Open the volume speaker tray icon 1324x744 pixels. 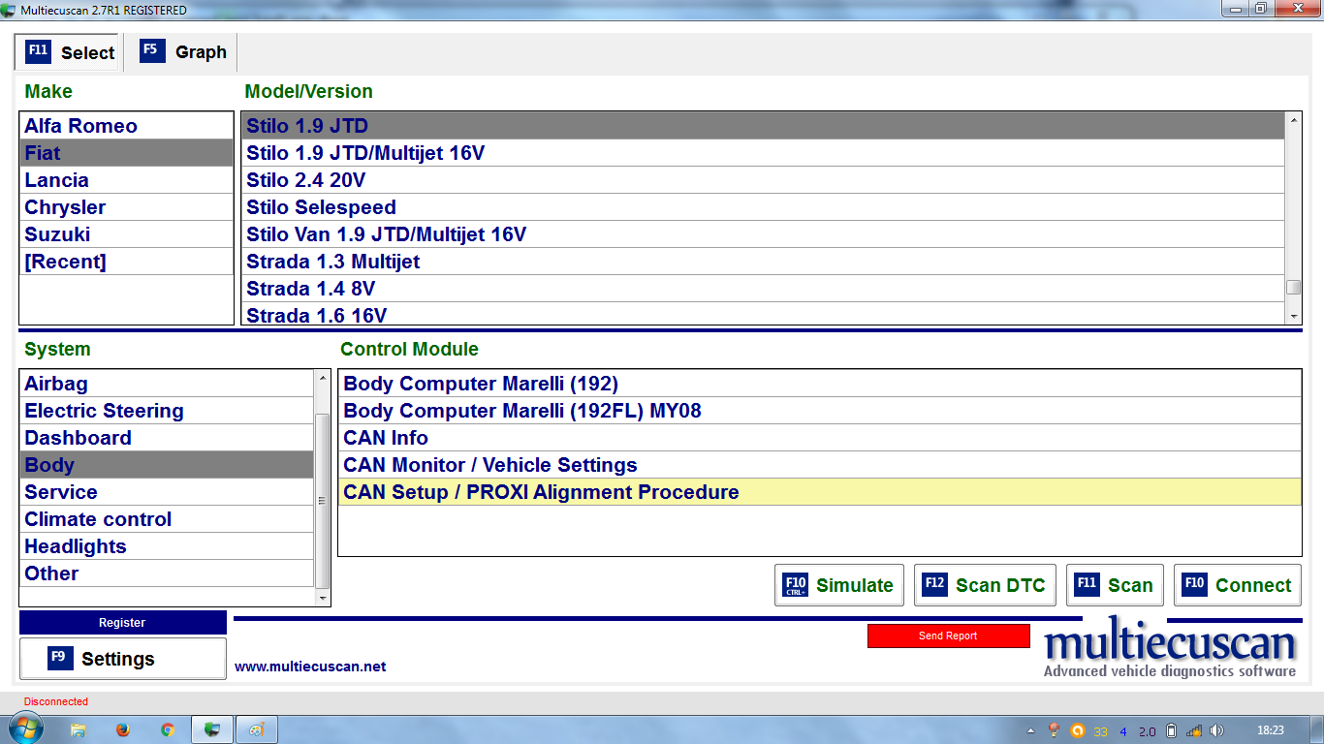[1217, 730]
